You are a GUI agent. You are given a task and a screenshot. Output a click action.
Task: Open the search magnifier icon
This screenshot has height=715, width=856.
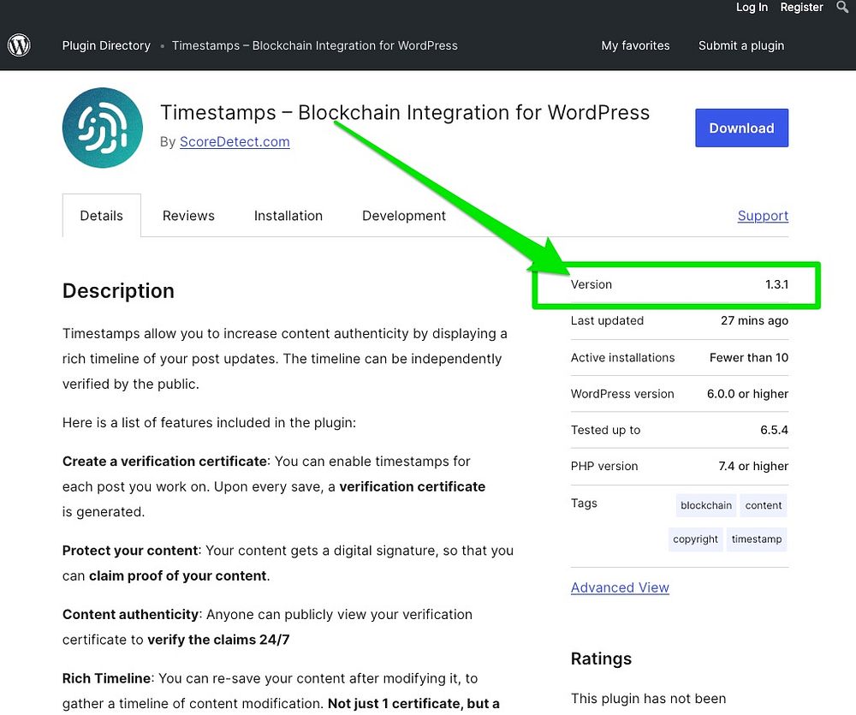click(842, 7)
